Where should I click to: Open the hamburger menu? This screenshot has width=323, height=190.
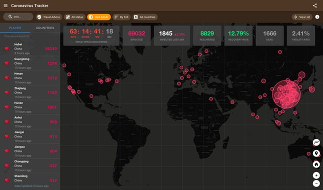[5, 5]
